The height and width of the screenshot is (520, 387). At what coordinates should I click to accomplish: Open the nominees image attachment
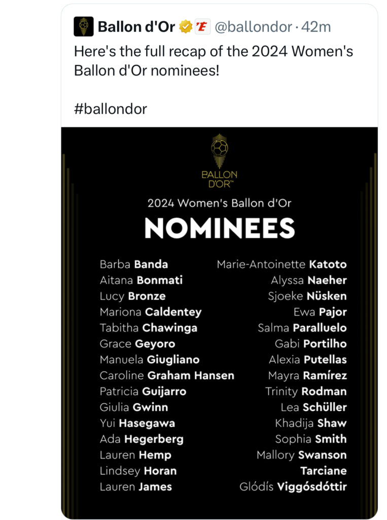[219, 323]
